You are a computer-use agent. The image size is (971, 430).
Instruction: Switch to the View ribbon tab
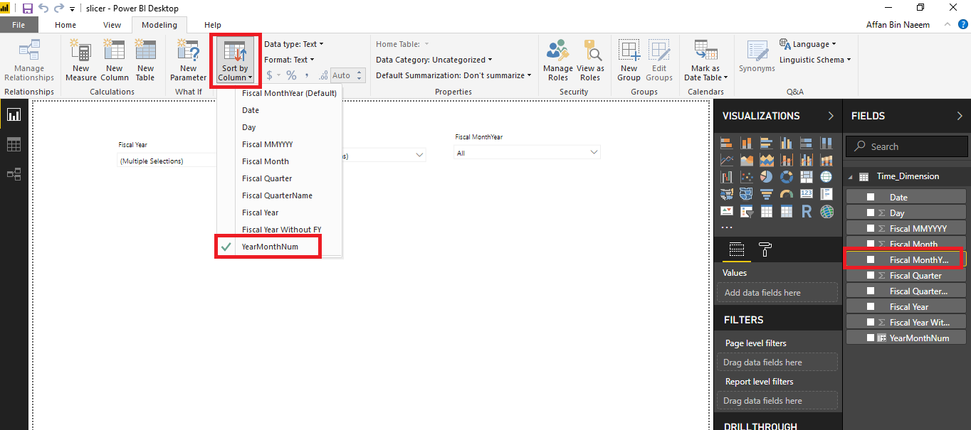coord(112,25)
